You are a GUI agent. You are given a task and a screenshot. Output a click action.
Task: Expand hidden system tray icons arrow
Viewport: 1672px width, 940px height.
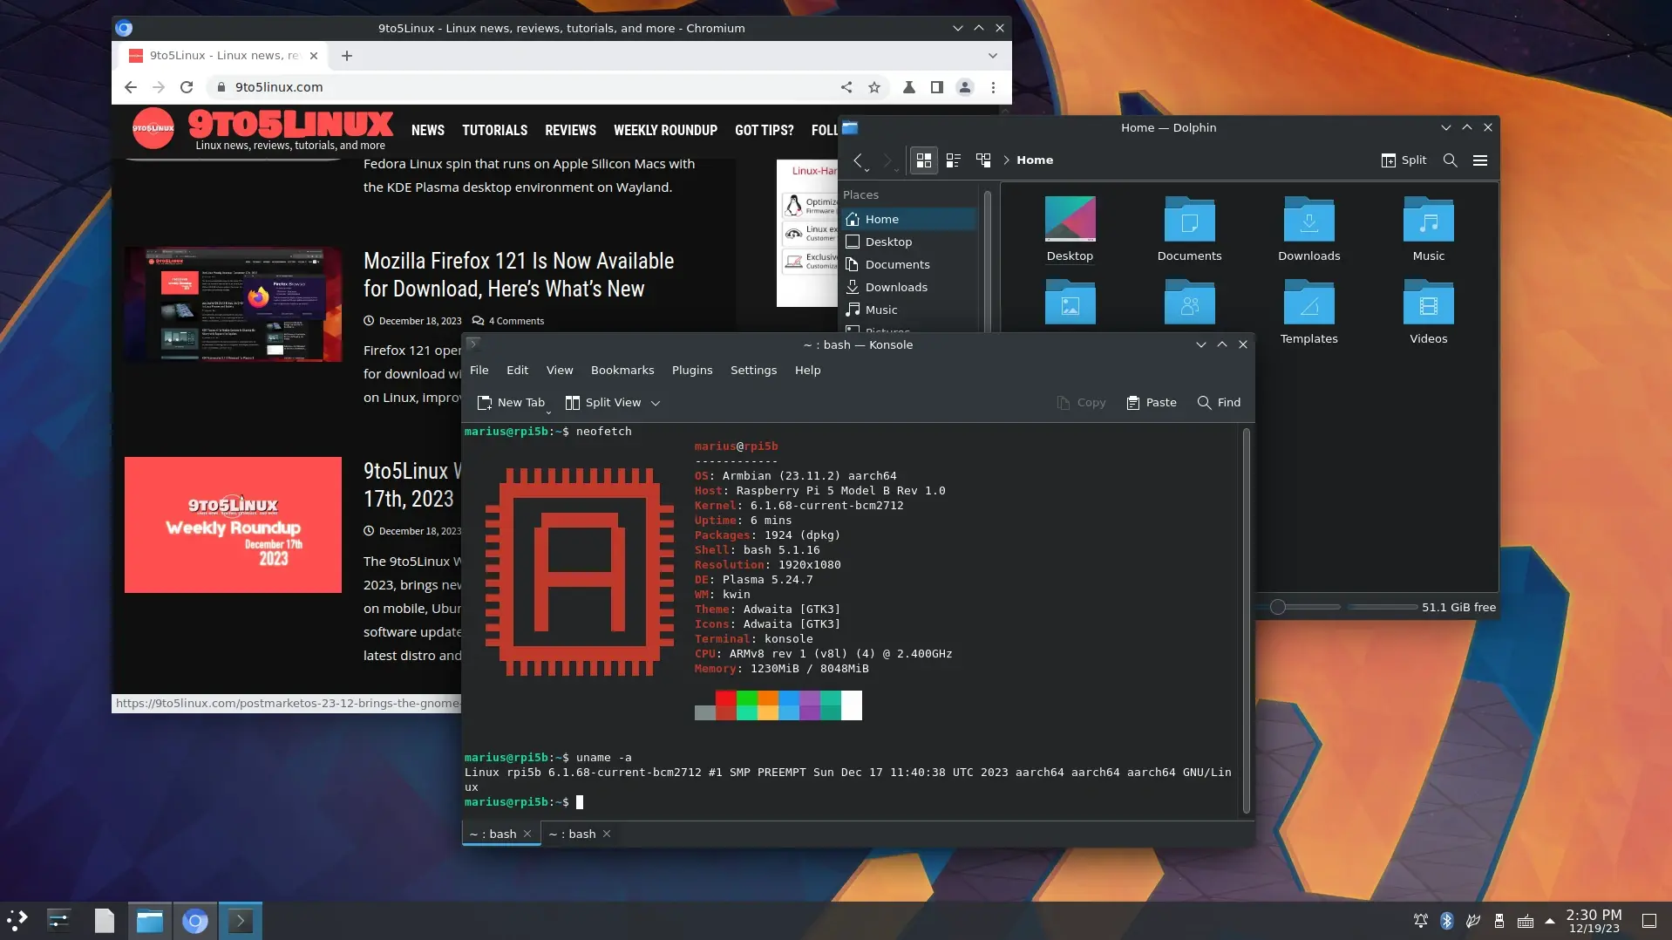pyautogui.click(x=1550, y=921)
